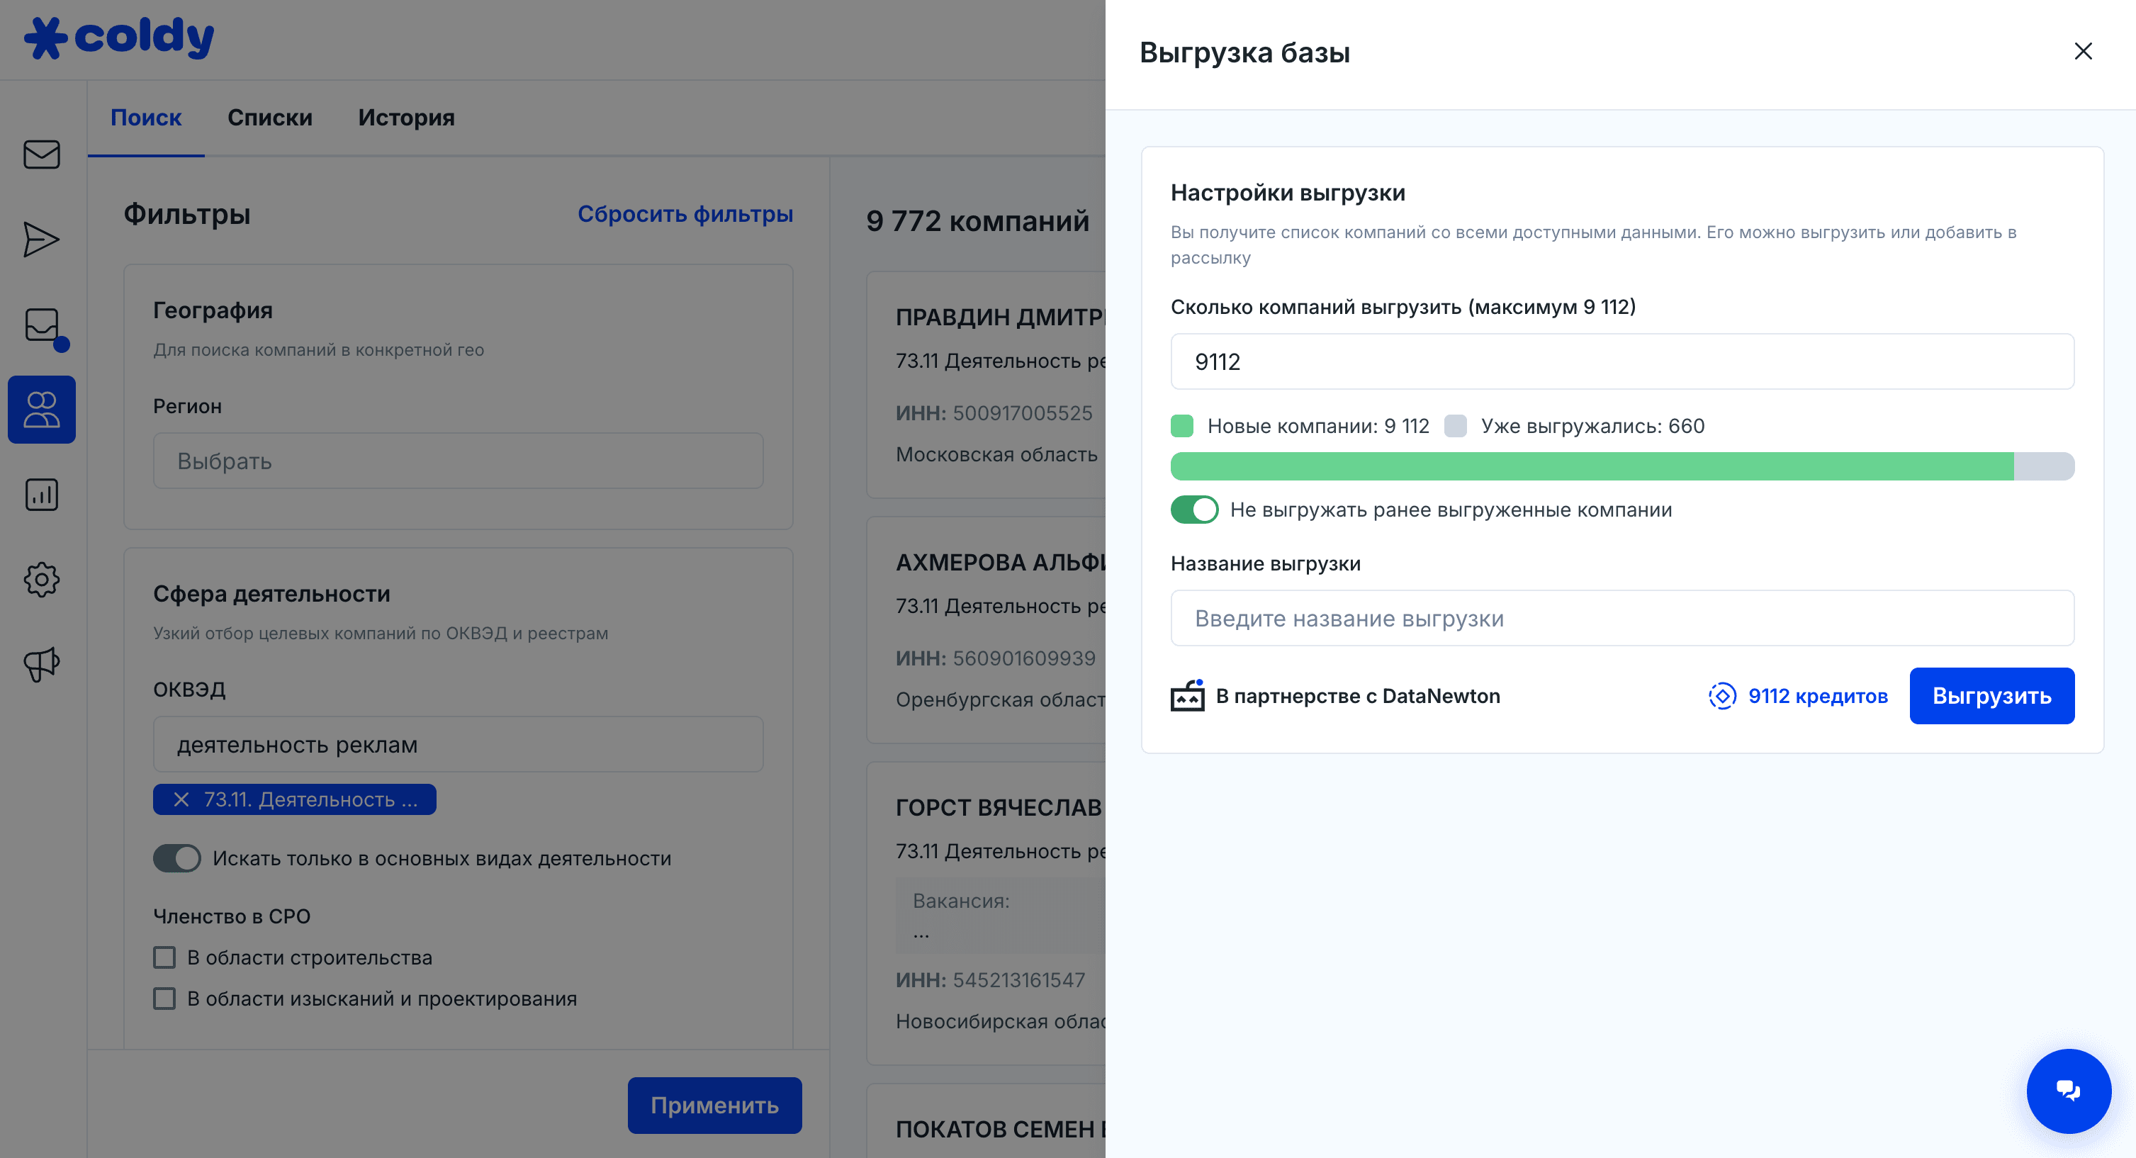The image size is (2136, 1158).
Task: Open the ПОКАТОВ СЕМЕН company card title
Action: (1000, 1129)
